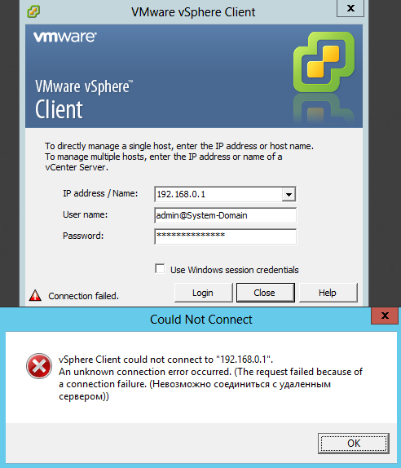The width and height of the screenshot is (401, 468).
Task: Click the Use Windows session credentials label
Action: tap(234, 270)
